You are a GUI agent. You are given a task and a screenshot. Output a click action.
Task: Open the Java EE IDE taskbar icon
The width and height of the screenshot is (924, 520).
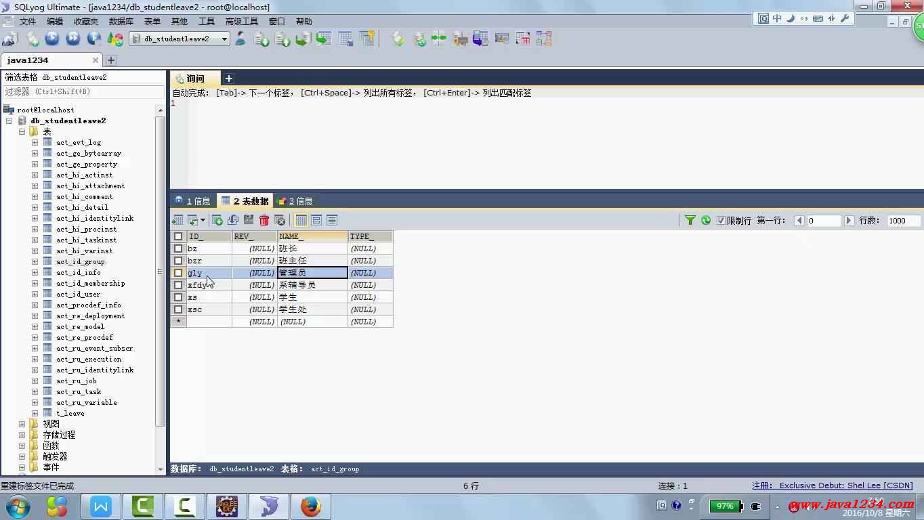point(227,506)
